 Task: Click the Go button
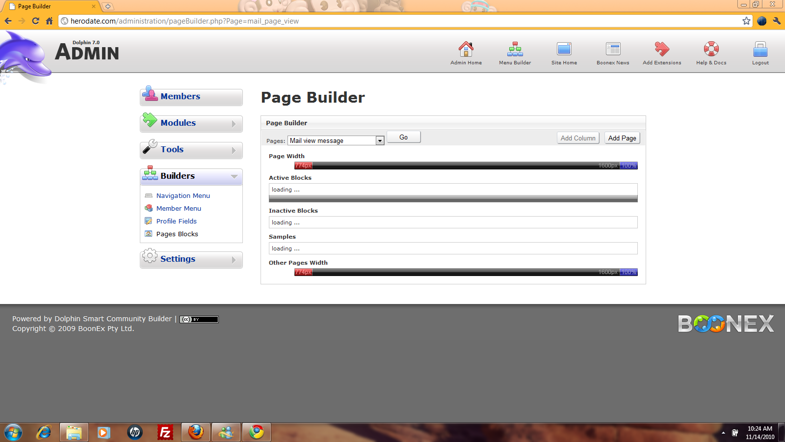click(x=403, y=138)
